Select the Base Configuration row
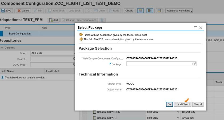The height and width of the screenshot is (120, 224). pyautogui.click(x=20, y=34)
